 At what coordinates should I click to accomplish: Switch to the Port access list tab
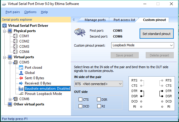pyautogui.click(x=124, y=20)
